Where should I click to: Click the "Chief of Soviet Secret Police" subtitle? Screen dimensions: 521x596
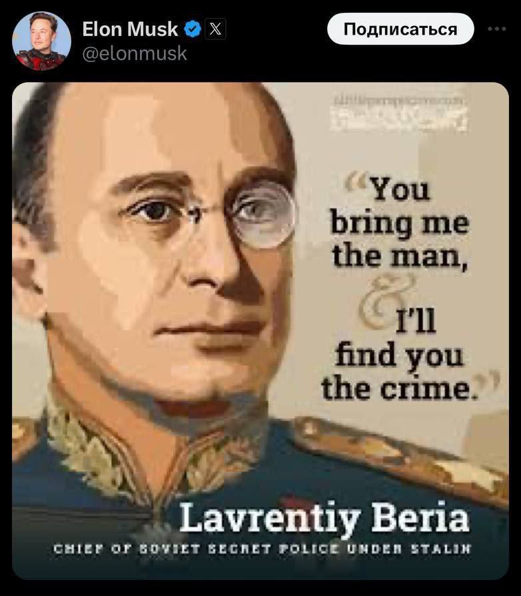pos(262,549)
